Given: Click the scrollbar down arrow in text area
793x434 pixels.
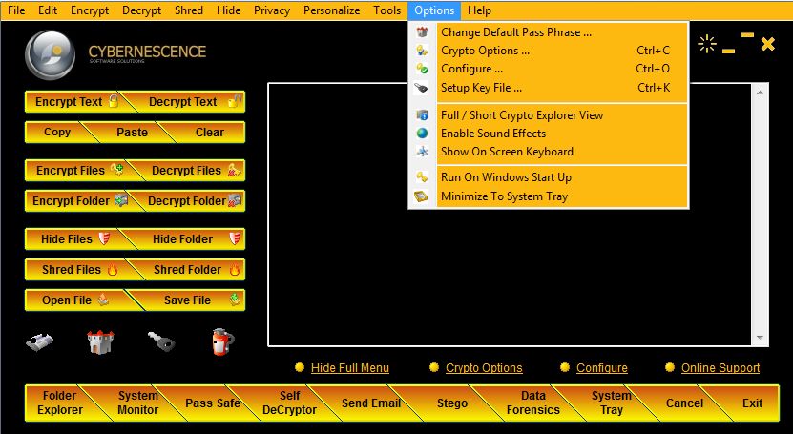Looking at the screenshot, I should pyautogui.click(x=760, y=337).
